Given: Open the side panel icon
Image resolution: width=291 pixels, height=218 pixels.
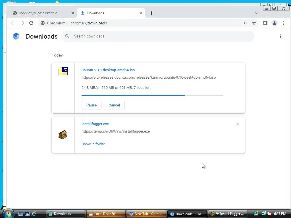Looking at the screenshot, I should pyautogui.click(x=265, y=23).
